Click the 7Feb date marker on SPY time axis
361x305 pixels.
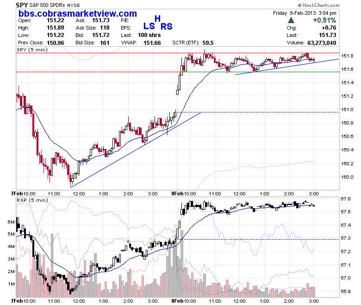click(17, 193)
